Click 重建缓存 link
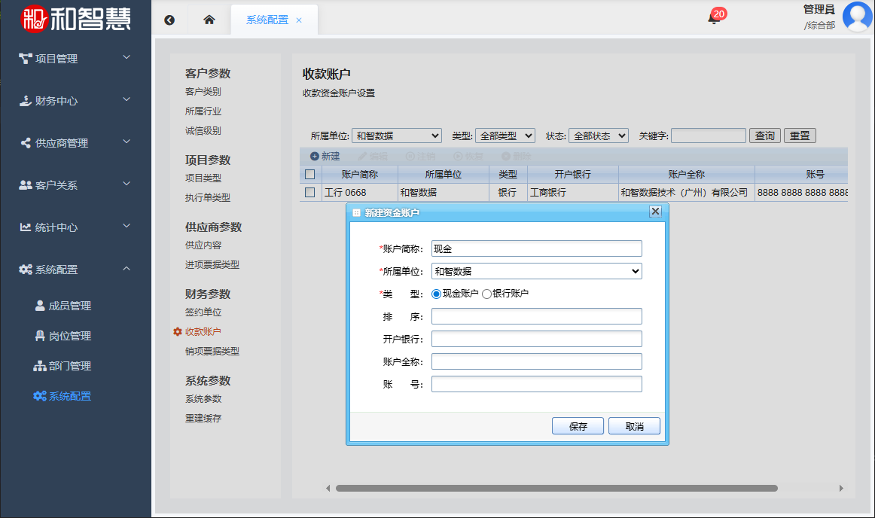The image size is (875, 518). (x=203, y=418)
